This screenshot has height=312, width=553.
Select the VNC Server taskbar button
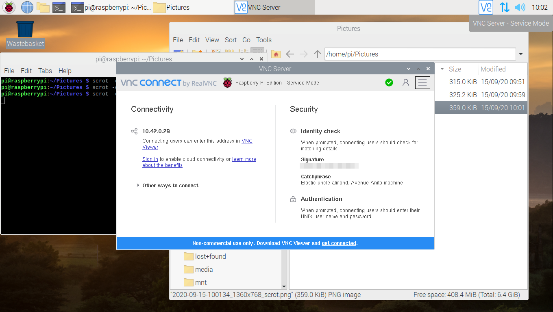click(274, 7)
